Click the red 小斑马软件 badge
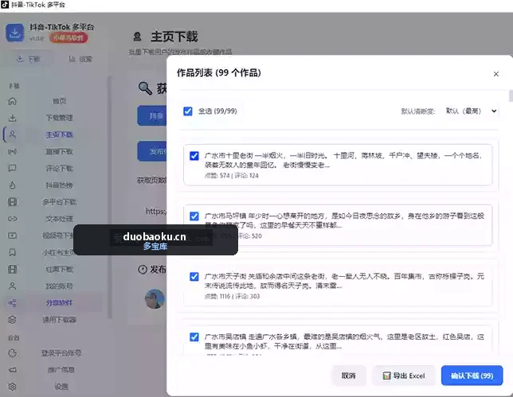Screen dimensions: 513x397 point(69,38)
